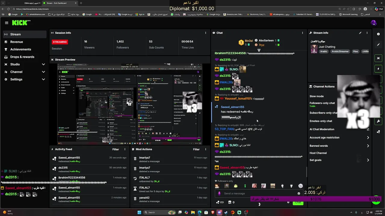This screenshot has height=216, width=385.
Task: Click the lightning bolt icon in right rail
Action: (x=378, y=69)
